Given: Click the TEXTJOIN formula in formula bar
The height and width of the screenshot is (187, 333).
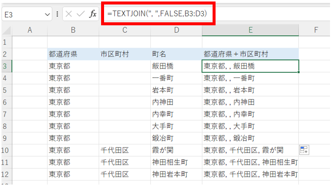Looking at the screenshot, I should coord(157,13).
